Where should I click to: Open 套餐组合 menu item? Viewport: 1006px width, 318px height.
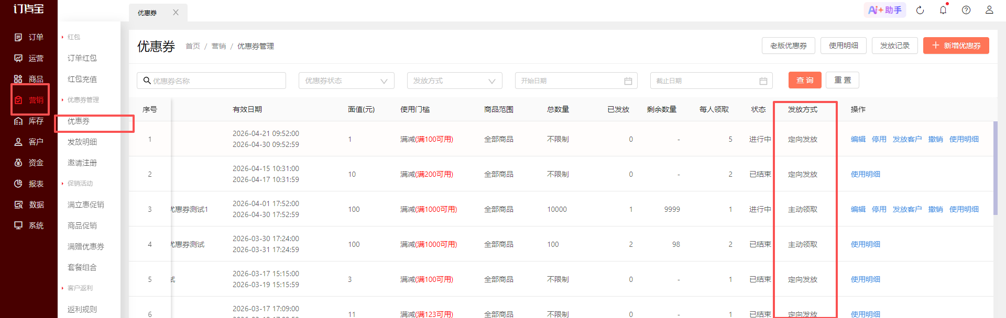[82, 267]
